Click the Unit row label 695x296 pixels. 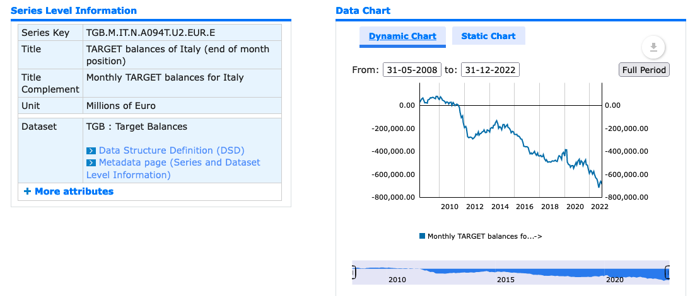pos(30,106)
